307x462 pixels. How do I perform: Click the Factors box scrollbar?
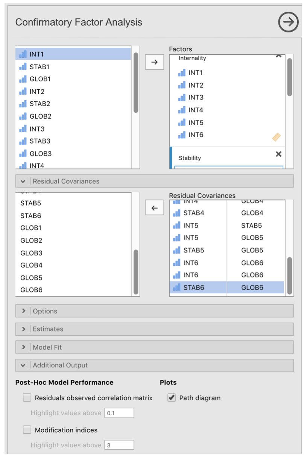[290, 77]
